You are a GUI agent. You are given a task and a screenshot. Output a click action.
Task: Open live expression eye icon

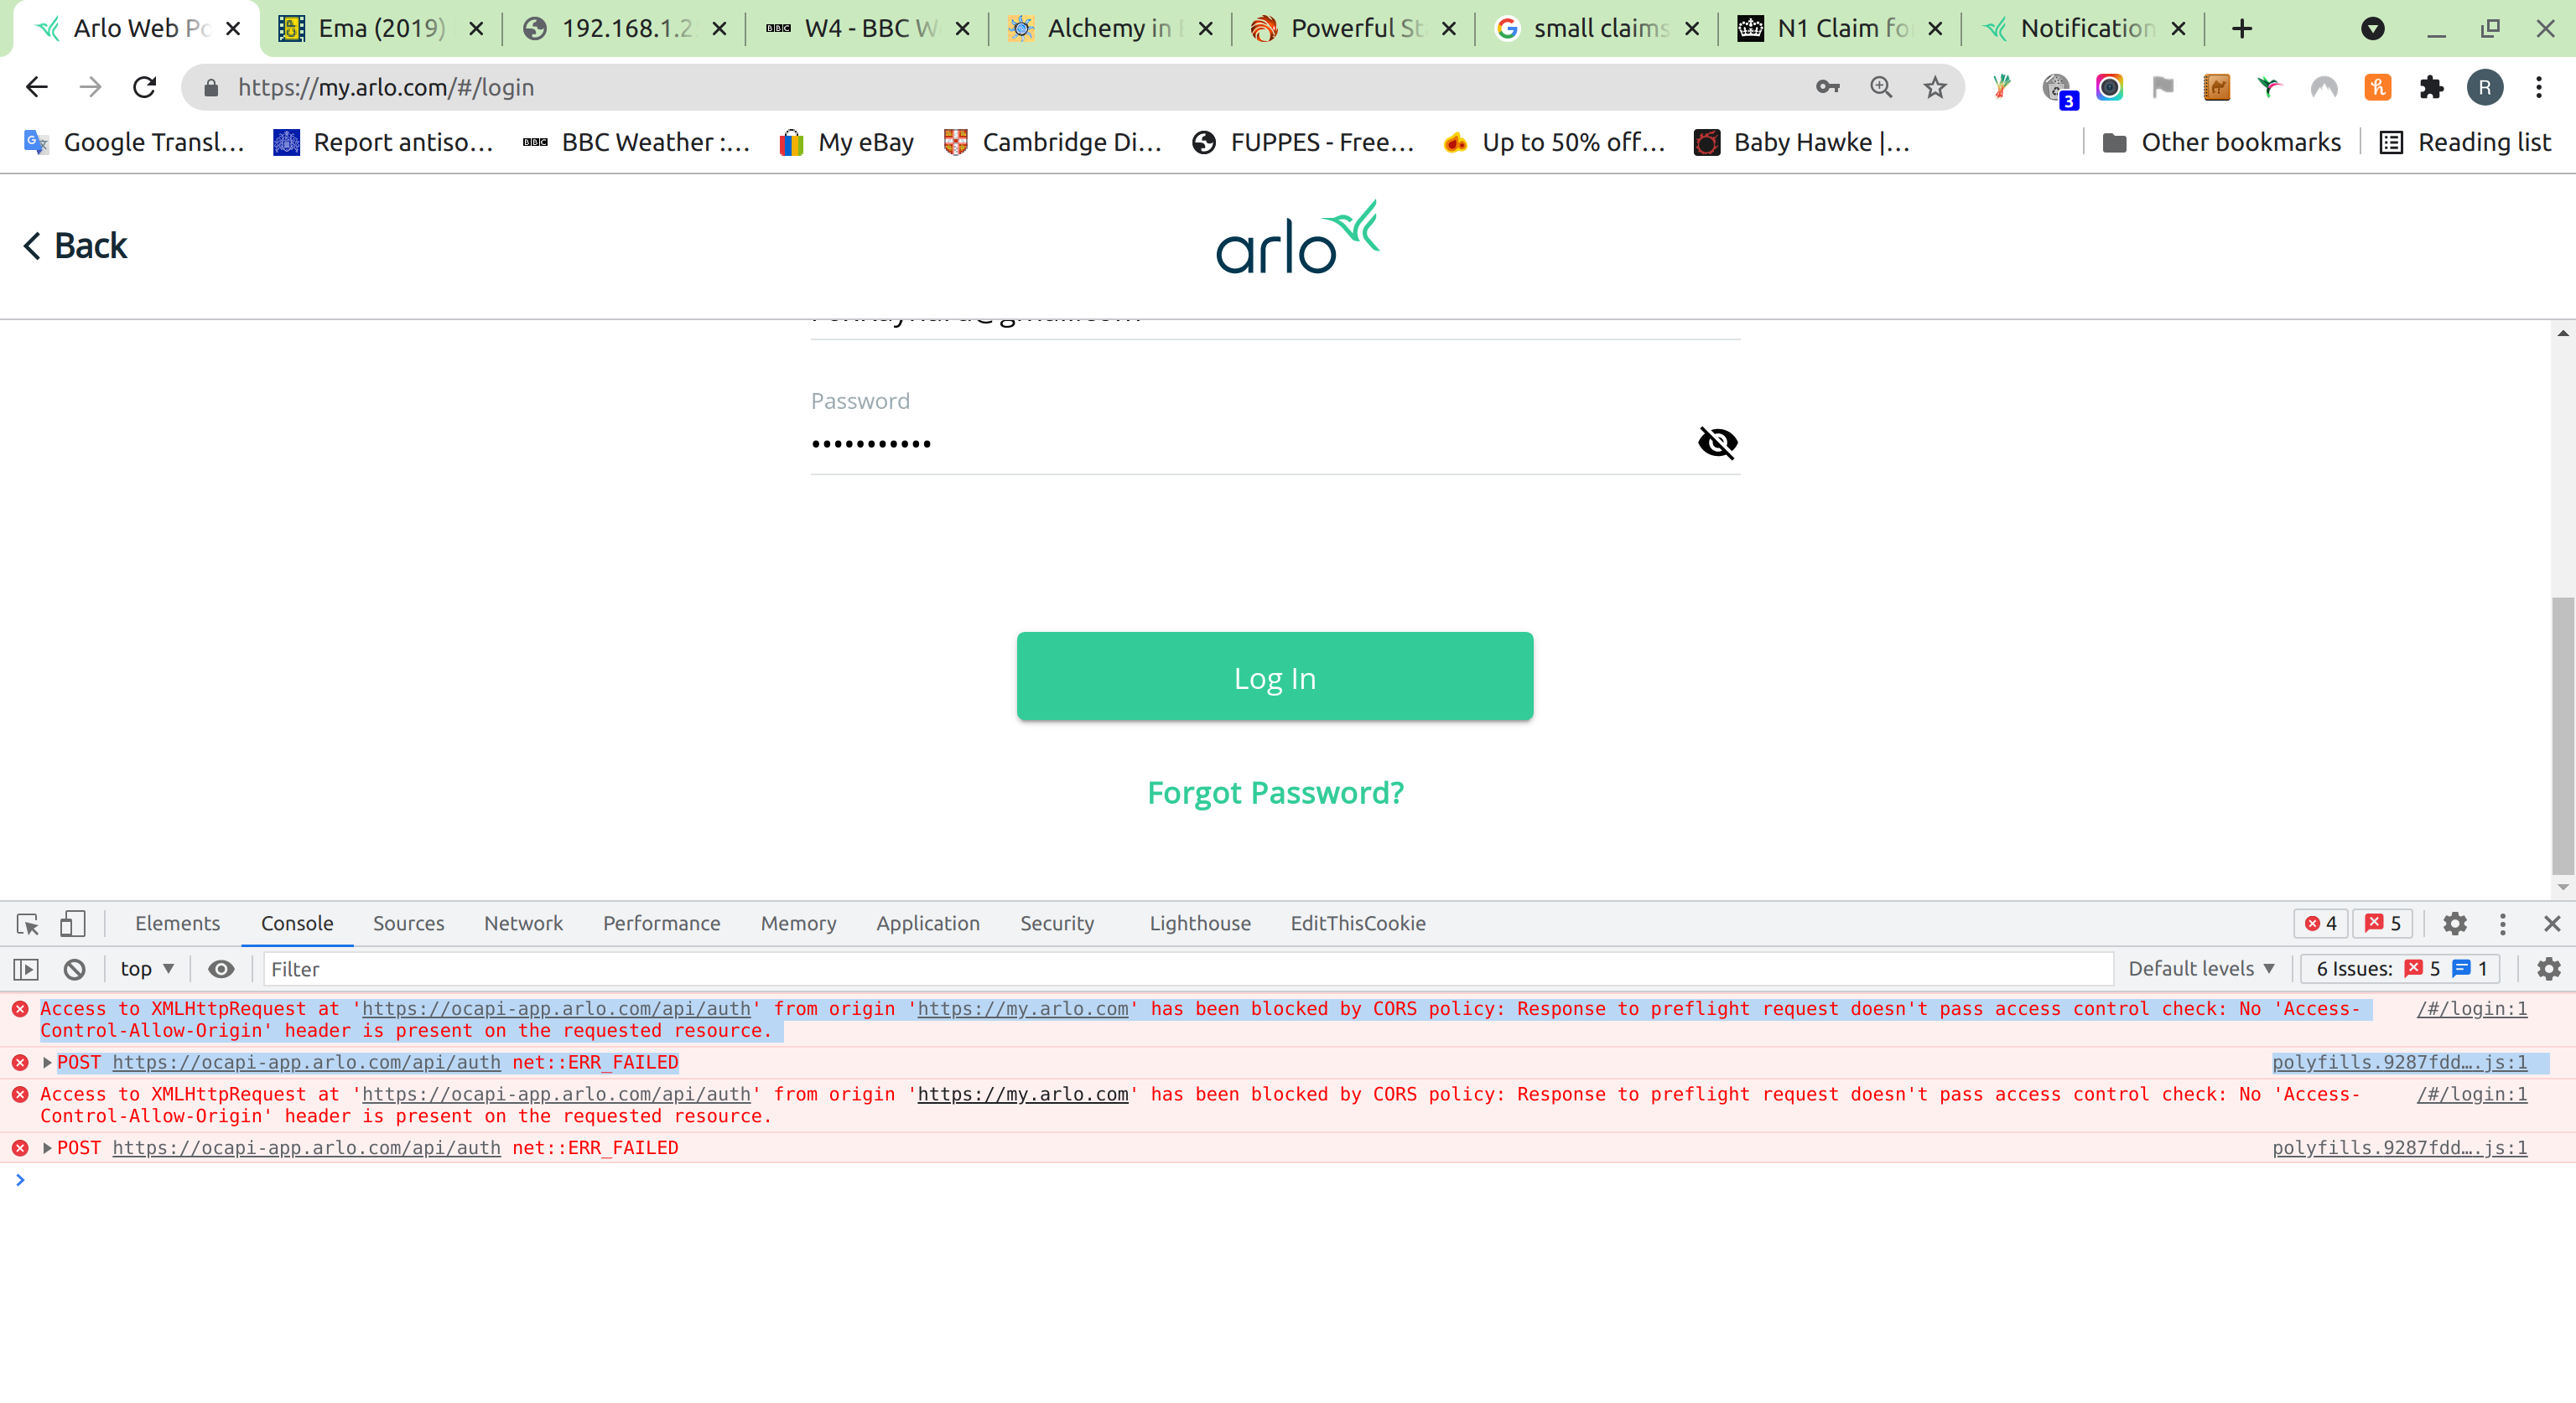(221, 968)
